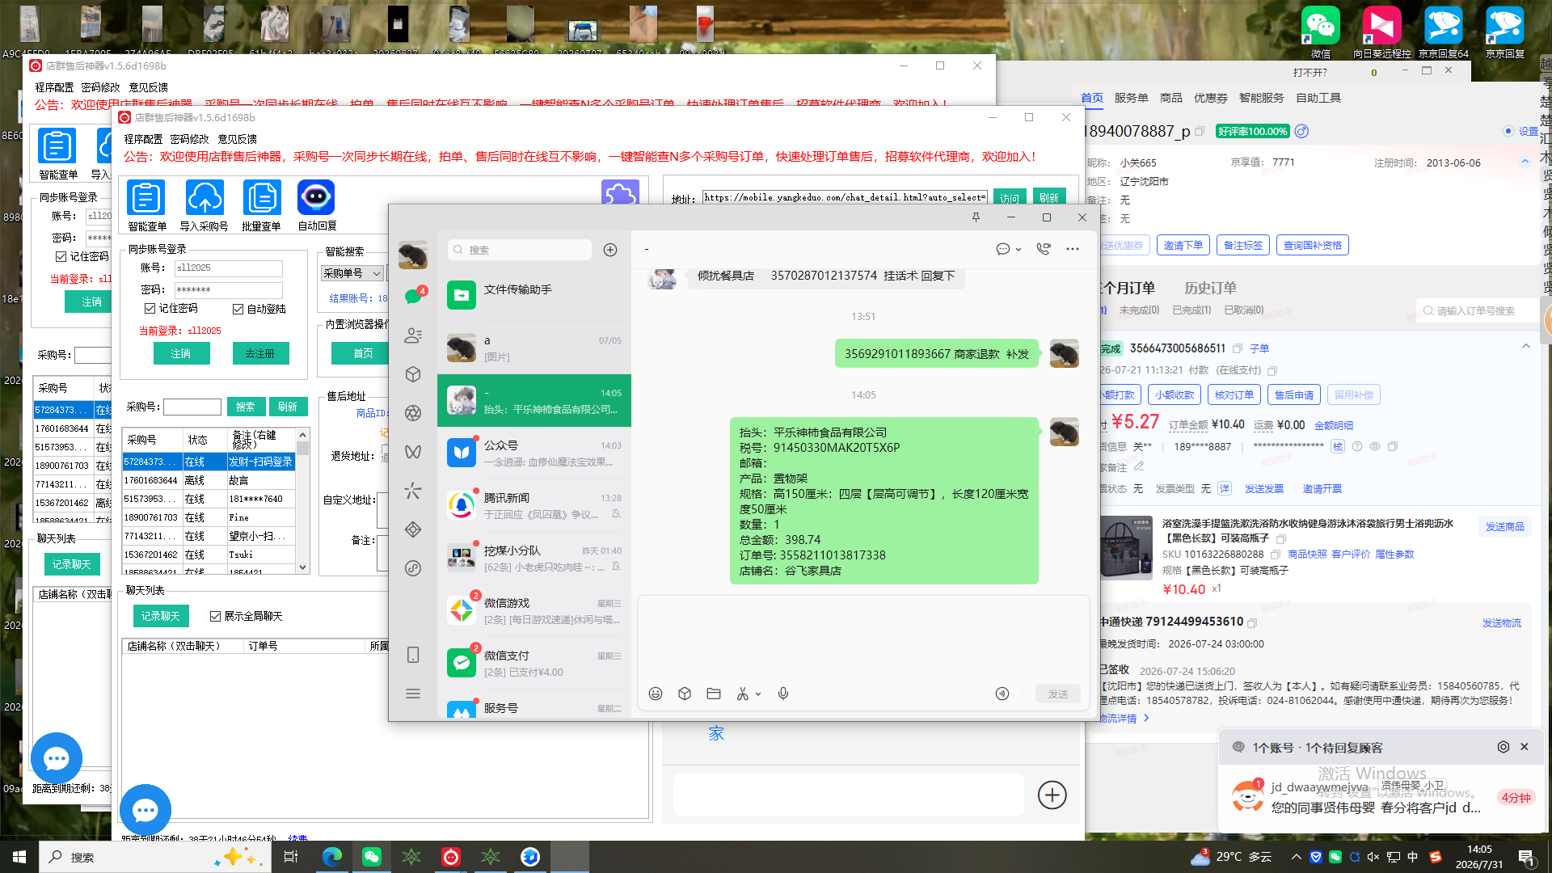
Task: Click the 查询国补资格 button
Action: click(1313, 245)
